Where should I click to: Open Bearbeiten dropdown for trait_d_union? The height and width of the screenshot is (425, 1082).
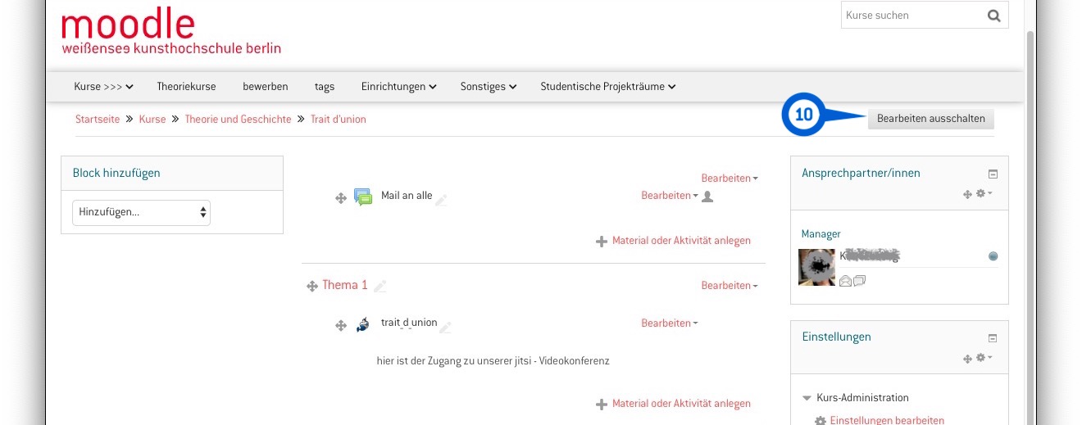click(670, 323)
